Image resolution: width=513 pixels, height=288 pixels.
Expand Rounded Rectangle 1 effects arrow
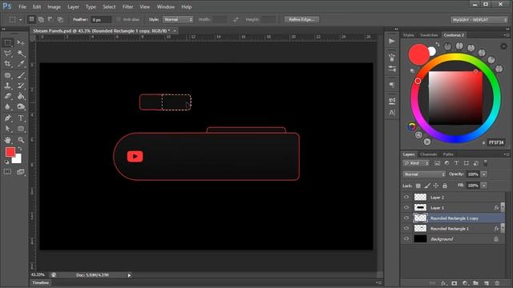(x=503, y=227)
